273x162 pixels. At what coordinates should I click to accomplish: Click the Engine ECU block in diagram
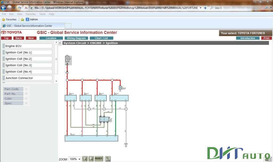91,138
